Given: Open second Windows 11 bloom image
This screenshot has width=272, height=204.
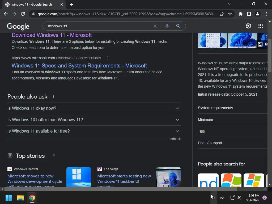Looking at the screenshot, I should coord(242,40).
